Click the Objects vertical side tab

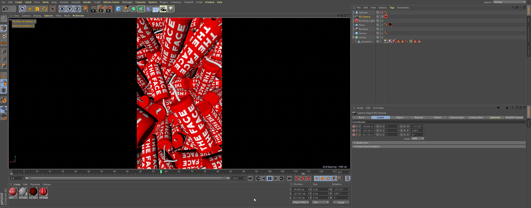coord(529,10)
